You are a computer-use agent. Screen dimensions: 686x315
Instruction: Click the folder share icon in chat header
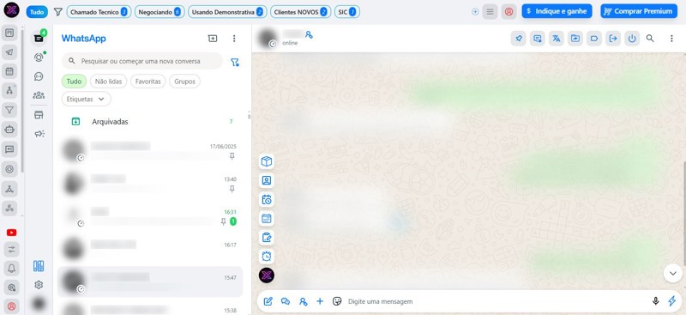(575, 39)
